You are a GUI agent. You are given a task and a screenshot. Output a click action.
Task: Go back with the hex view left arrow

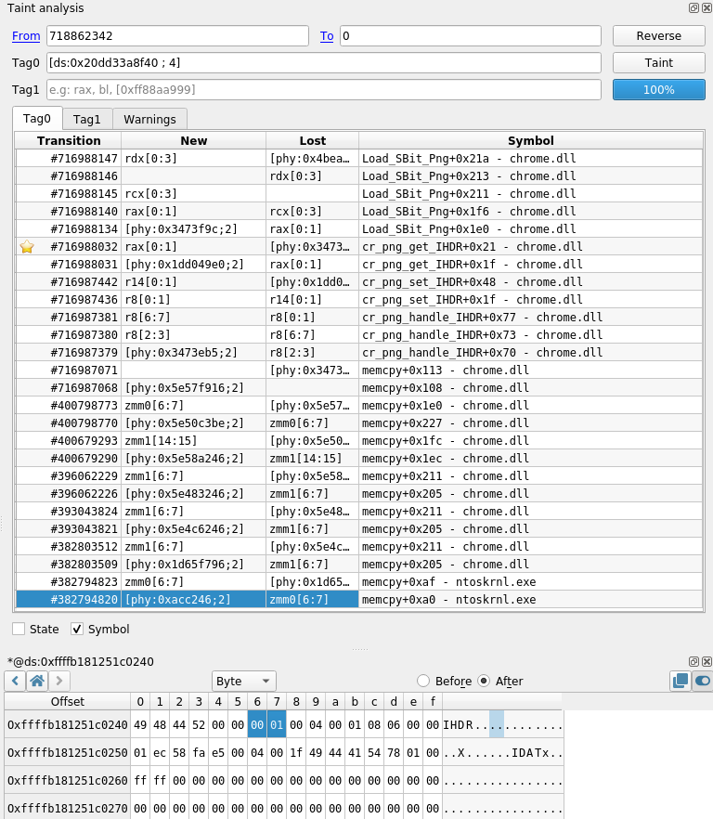coord(15,682)
